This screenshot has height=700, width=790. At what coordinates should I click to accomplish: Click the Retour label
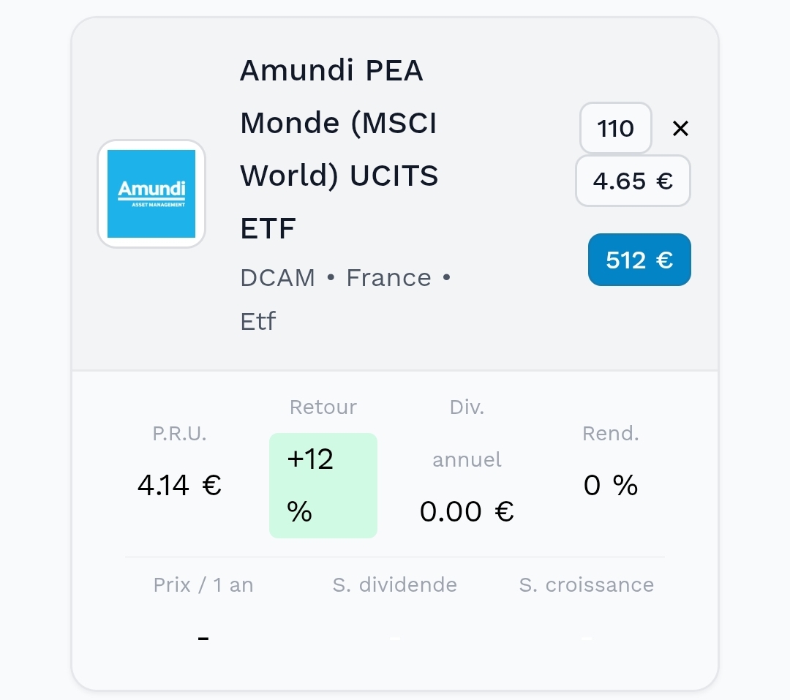click(323, 407)
